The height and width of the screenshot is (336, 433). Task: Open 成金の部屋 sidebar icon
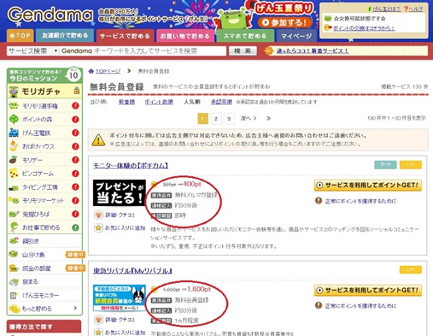(x=13, y=268)
